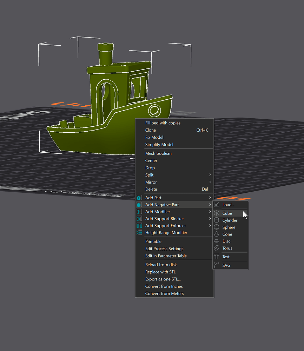304x351 pixels.
Task: Open the Add Part entry
Action: pyautogui.click(x=174, y=198)
